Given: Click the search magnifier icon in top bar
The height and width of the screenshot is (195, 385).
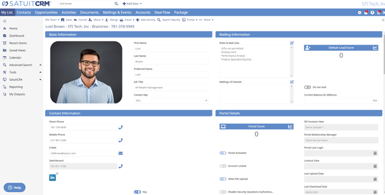Looking at the screenshot, I should pos(116,4).
